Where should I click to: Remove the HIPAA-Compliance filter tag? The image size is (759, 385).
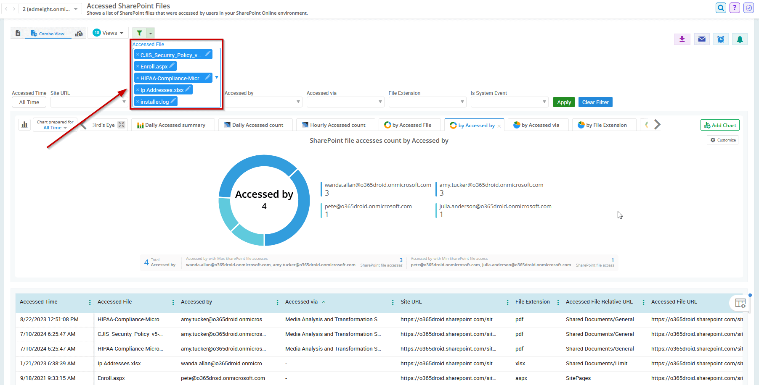pos(138,78)
